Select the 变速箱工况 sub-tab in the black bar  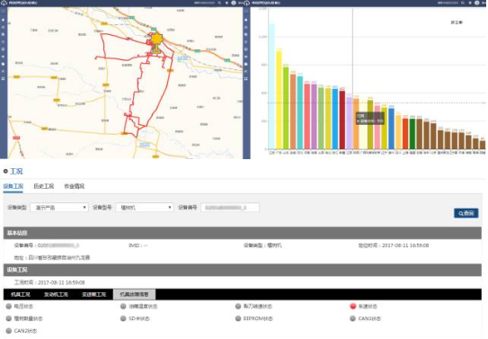93,294
